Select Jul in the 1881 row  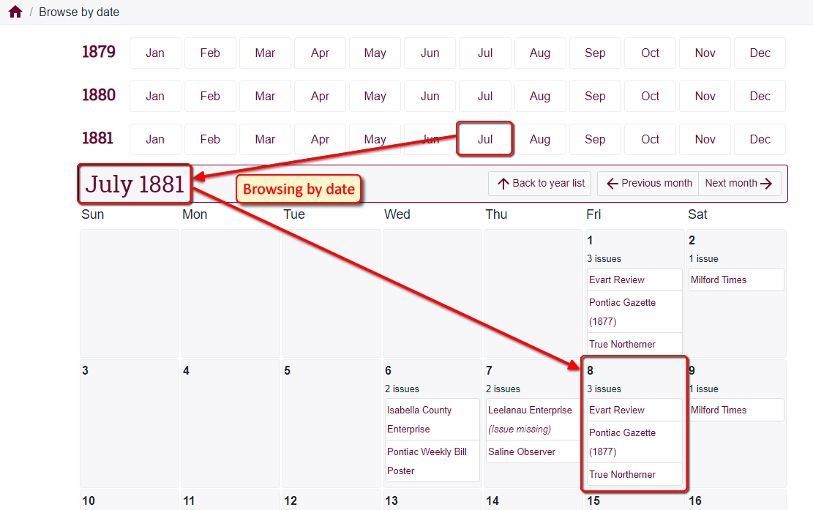484,139
